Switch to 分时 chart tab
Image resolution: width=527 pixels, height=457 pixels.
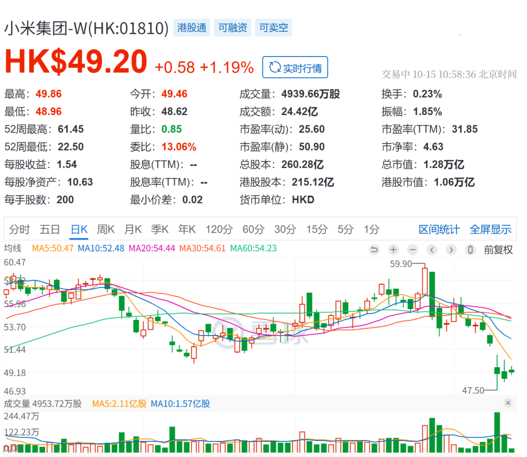tap(20, 229)
